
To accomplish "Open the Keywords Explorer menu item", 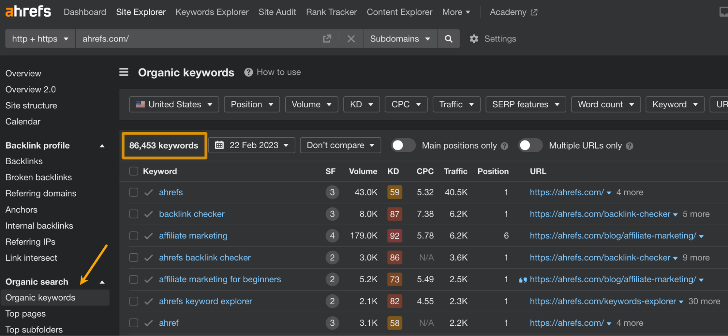I will (x=212, y=12).
